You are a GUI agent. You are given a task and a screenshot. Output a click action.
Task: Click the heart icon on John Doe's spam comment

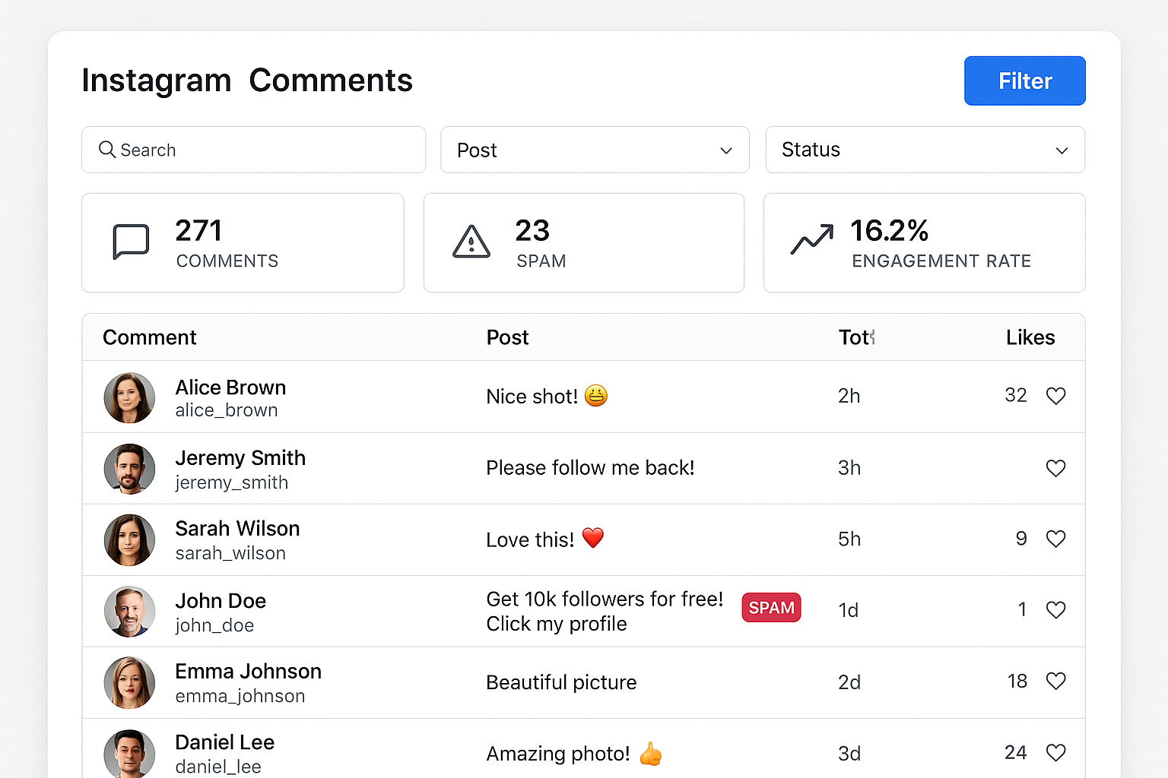pos(1056,609)
